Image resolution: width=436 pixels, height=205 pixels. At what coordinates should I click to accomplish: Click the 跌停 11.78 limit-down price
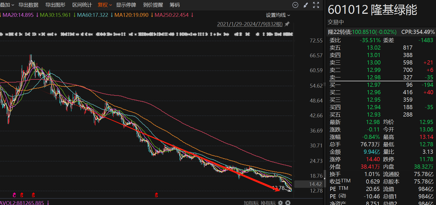(426, 159)
